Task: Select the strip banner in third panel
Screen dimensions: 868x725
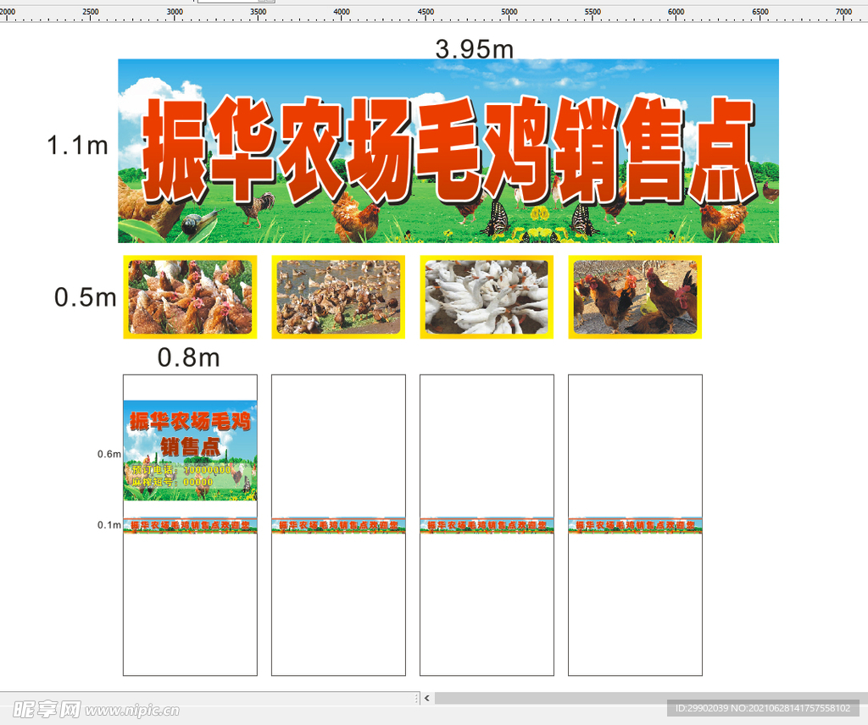Action: coord(487,525)
